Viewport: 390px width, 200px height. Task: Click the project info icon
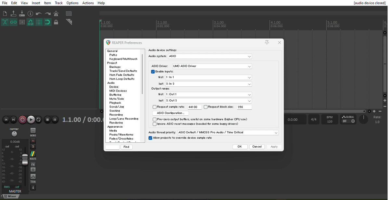click(x=30, y=14)
